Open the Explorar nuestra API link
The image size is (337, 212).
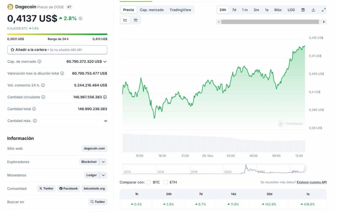point(312,182)
